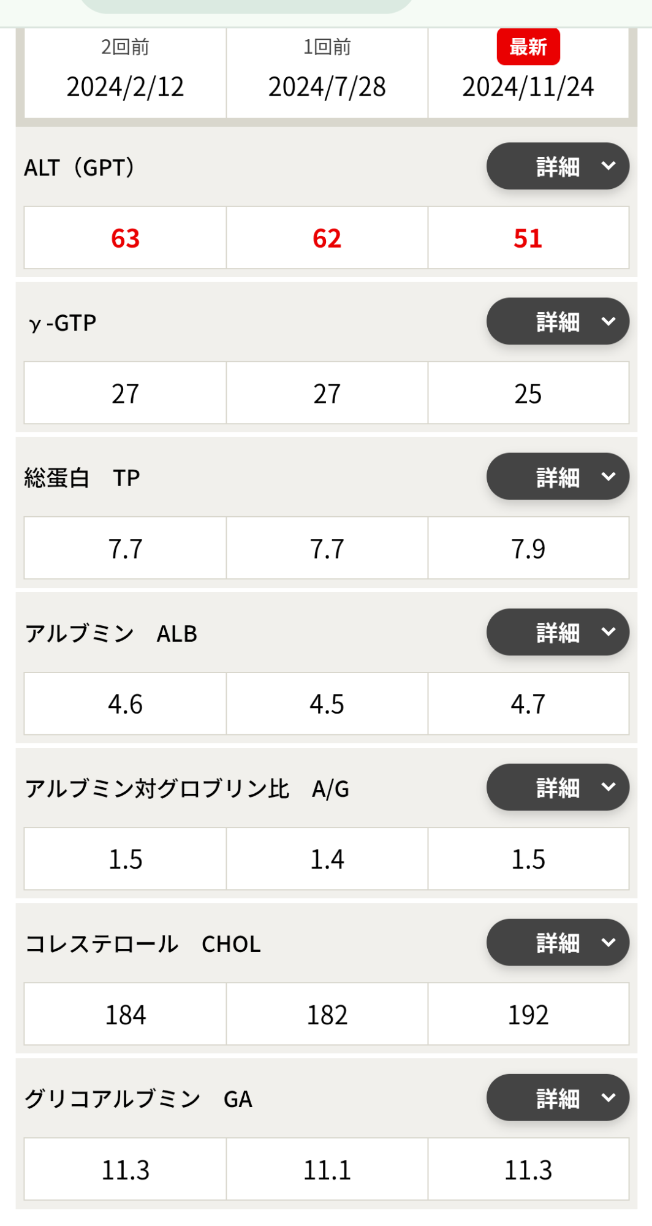
Task: Show アルブミン ALB 詳細 details
Action: tap(558, 632)
